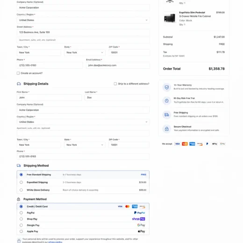This screenshot has height=243, width=243.
Task: Open the ErgoVista Slim Pedestal product thumbnail
Action: (170, 18)
